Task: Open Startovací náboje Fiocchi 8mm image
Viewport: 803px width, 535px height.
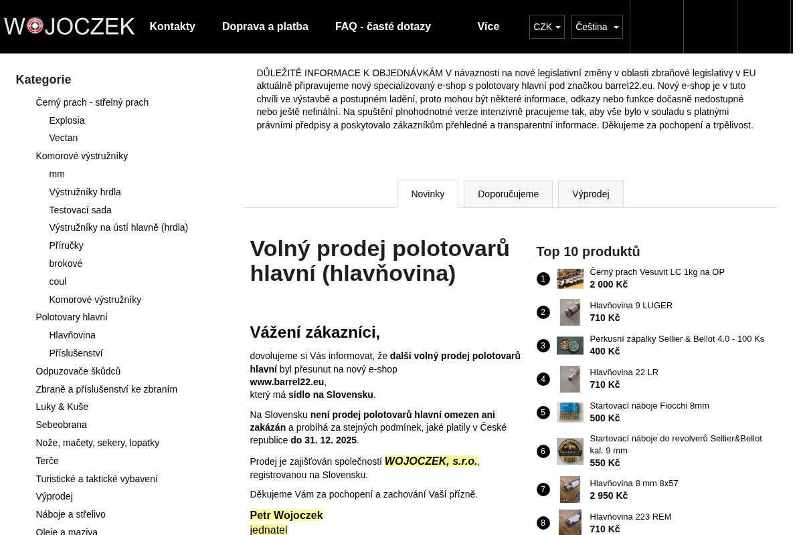Action: [570, 413]
